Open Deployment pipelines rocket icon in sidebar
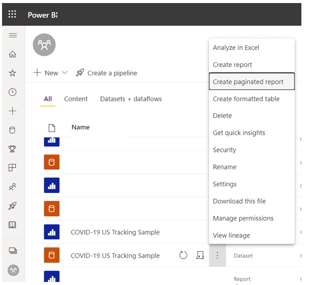 (x=13, y=206)
